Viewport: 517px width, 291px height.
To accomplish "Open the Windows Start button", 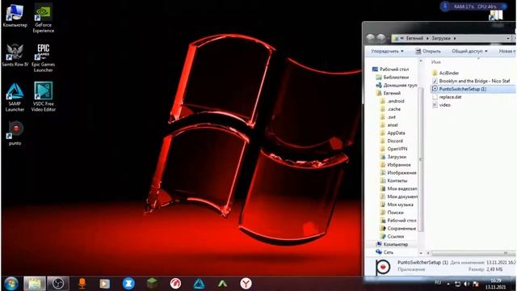I will 11,284.
